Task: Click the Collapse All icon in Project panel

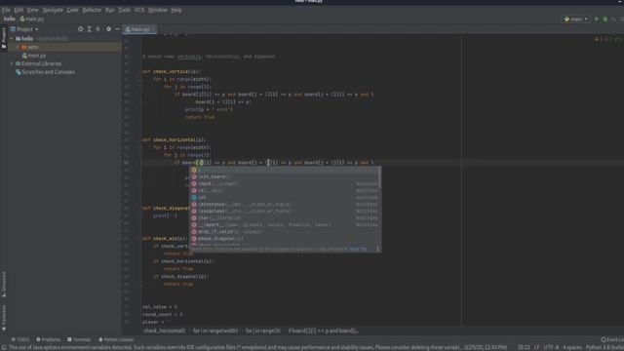Action: click(x=97, y=29)
